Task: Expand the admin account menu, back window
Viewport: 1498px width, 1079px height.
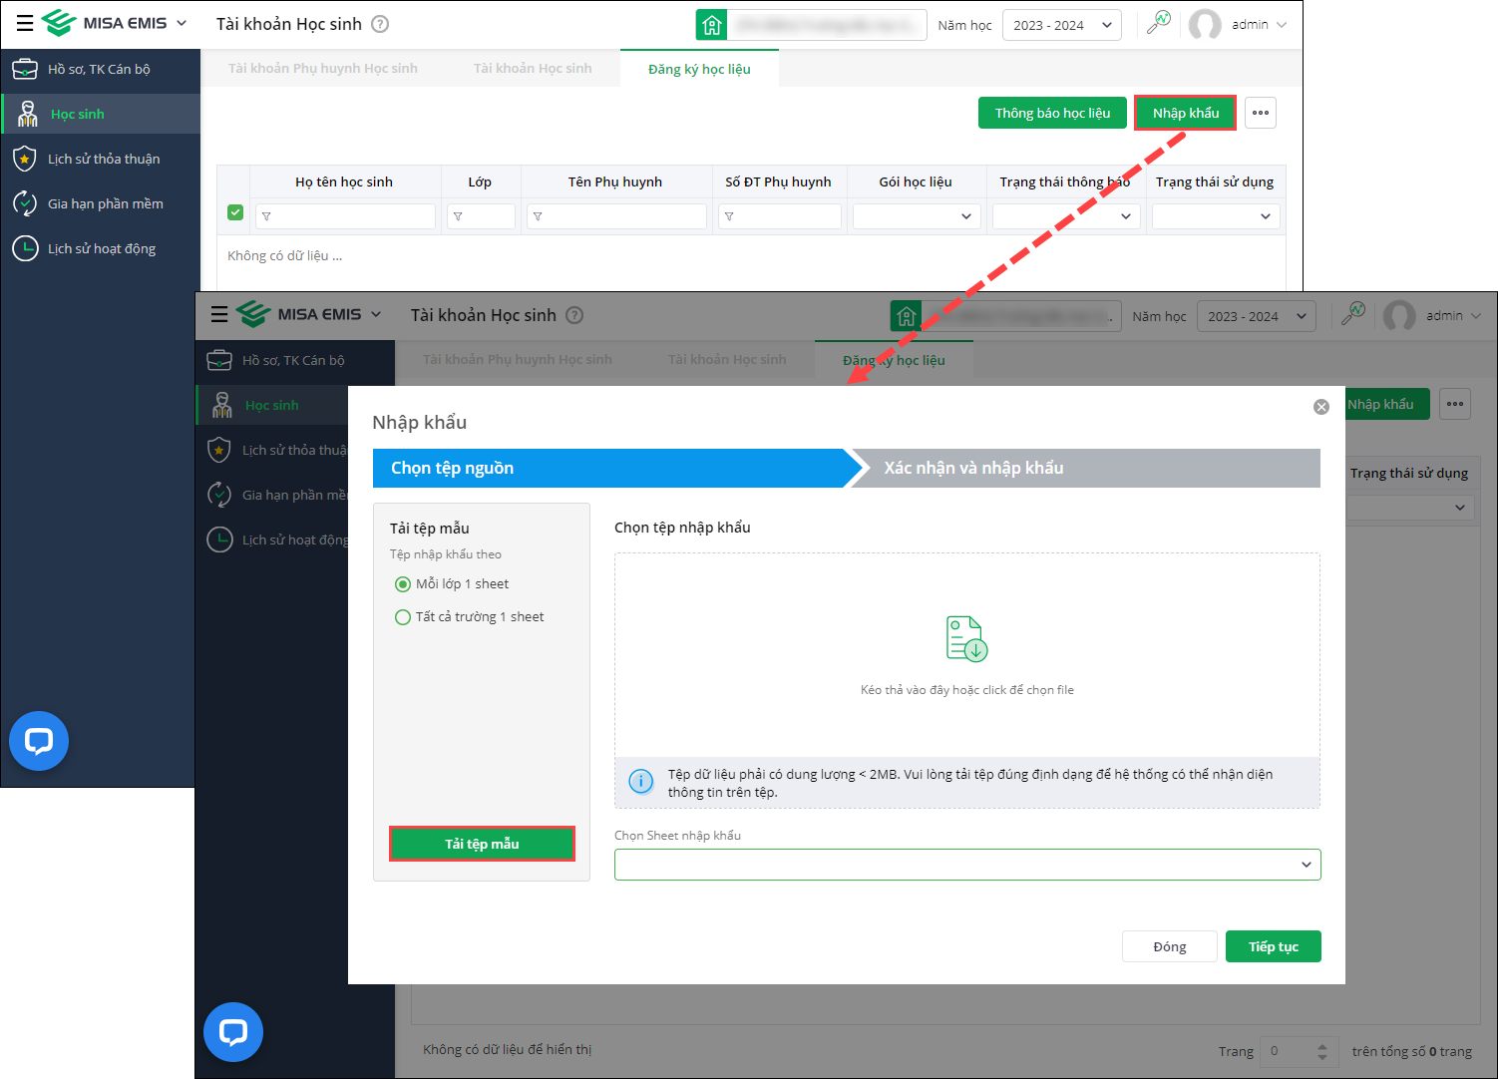Action: [1282, 25]
